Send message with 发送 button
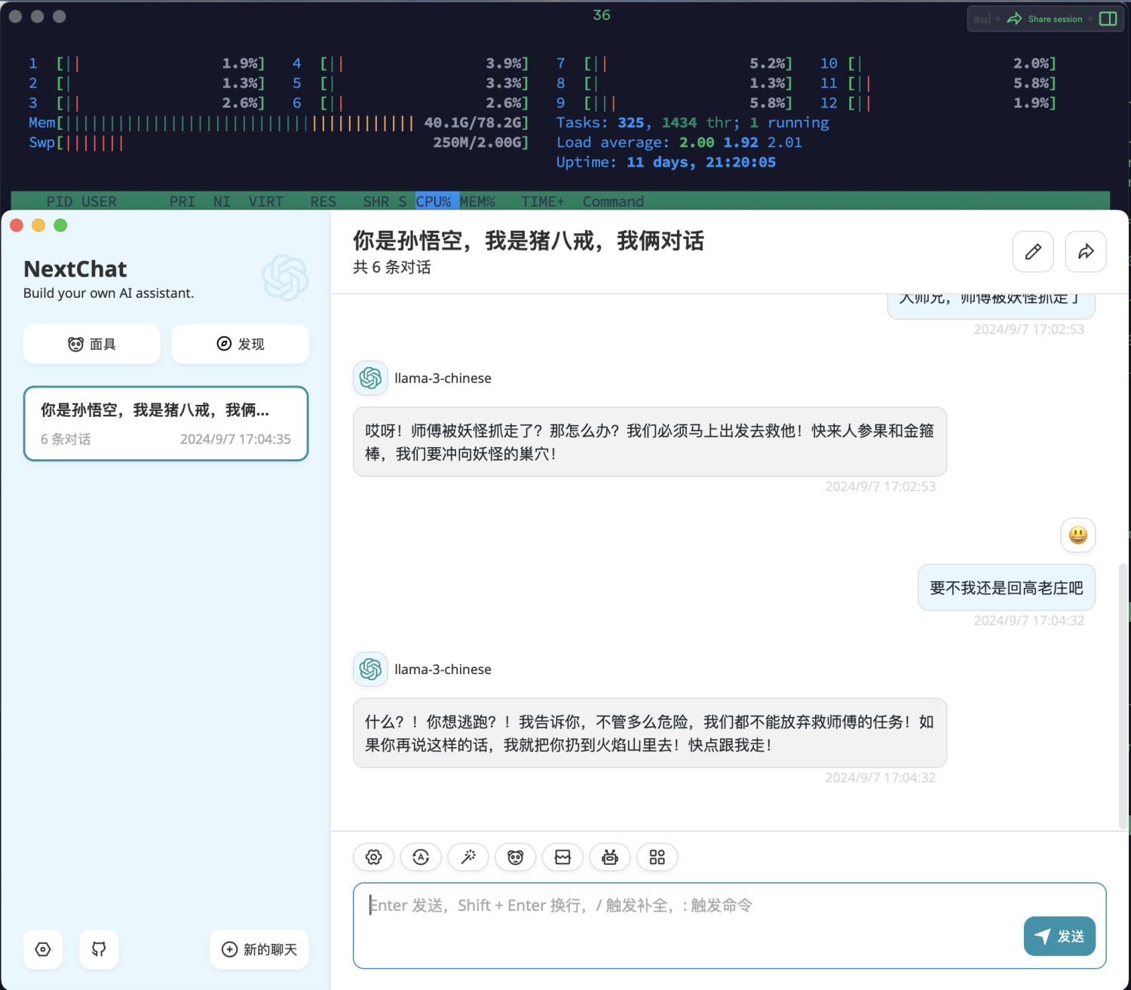This screenshot has width=1131, height=990. pos(1059,936)
